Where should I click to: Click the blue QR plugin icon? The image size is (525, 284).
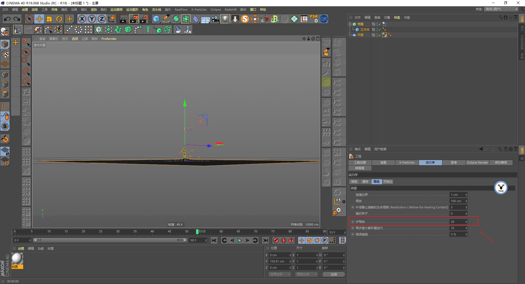pos(324,19)
